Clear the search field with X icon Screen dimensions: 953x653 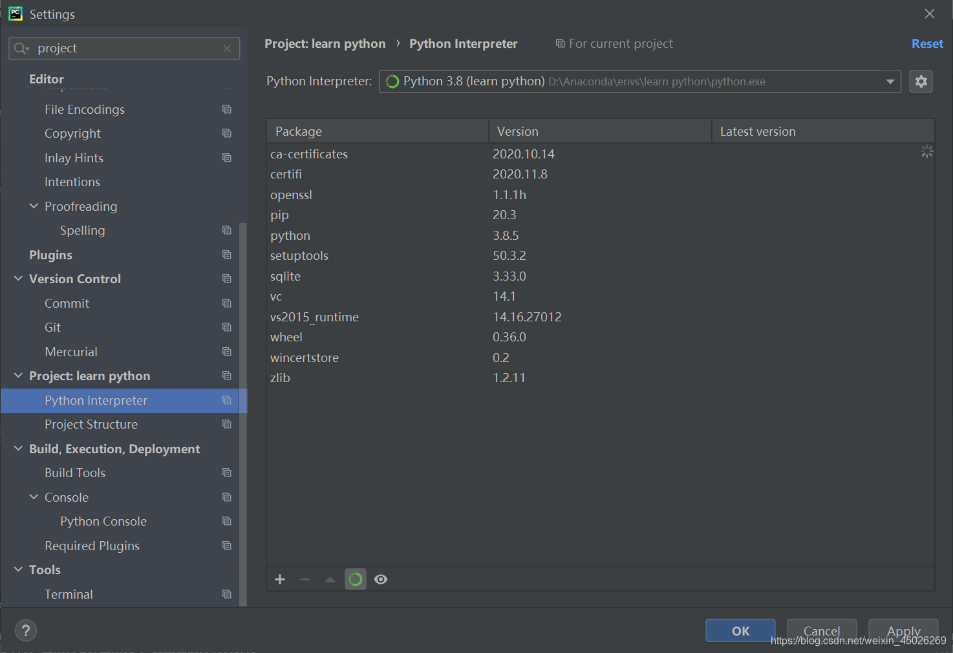pyautogui.click(x=227, y=48)
